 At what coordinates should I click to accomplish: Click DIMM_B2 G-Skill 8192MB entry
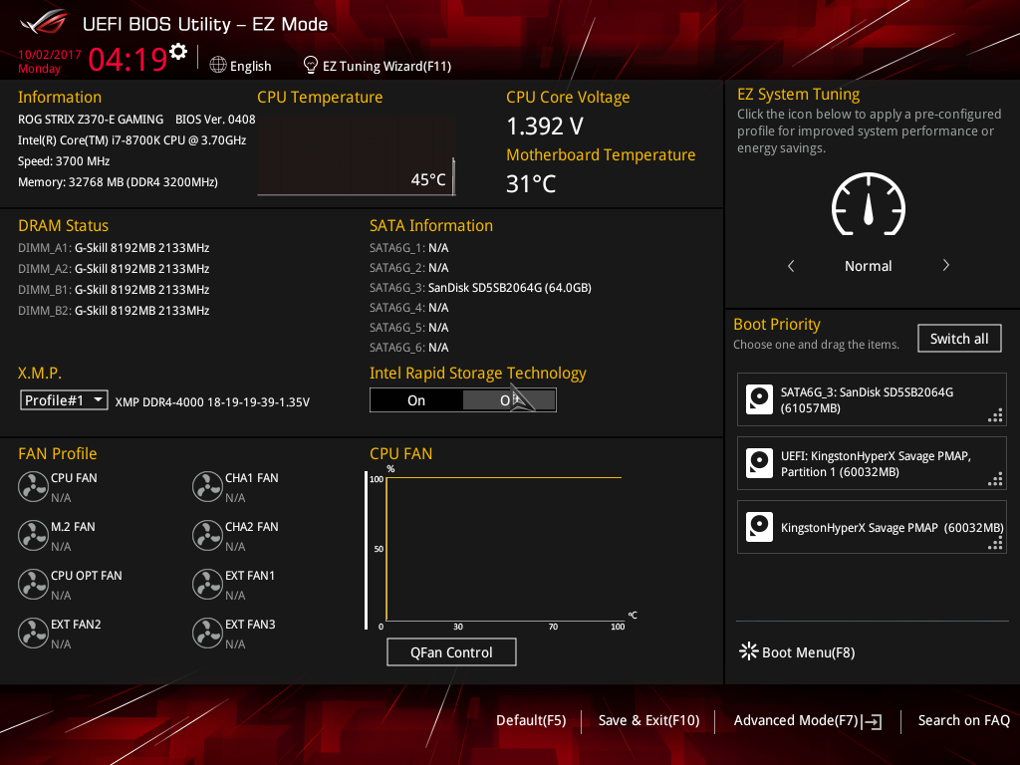pos(114,311)
